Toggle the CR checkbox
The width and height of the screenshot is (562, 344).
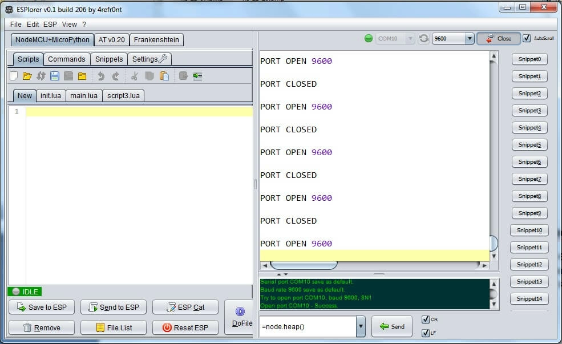pyautogui.click(x=425, y=319)
